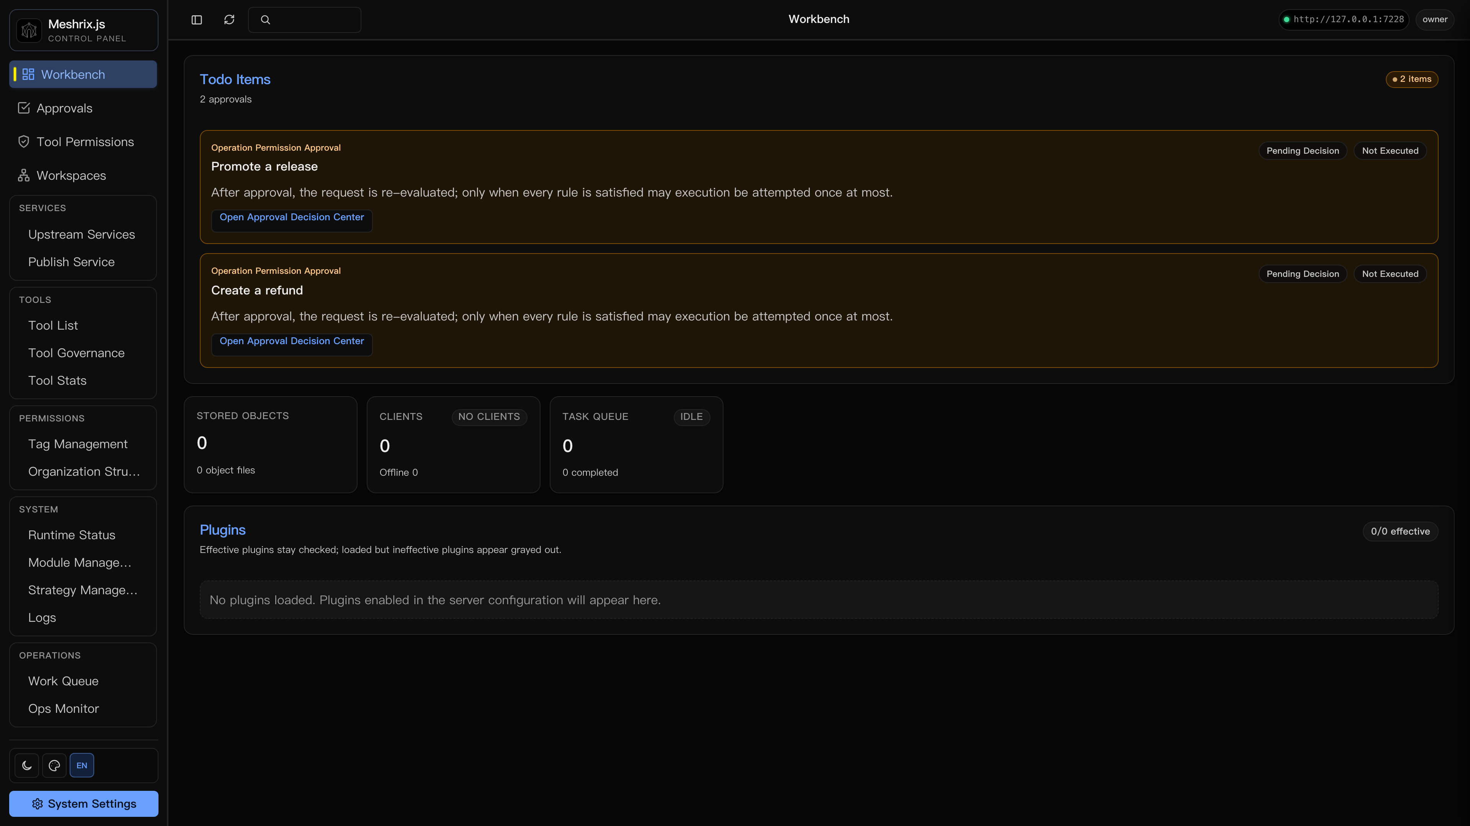
Task: Click the NO CLIENTS status badge
Action: click(x=489, y=417)
